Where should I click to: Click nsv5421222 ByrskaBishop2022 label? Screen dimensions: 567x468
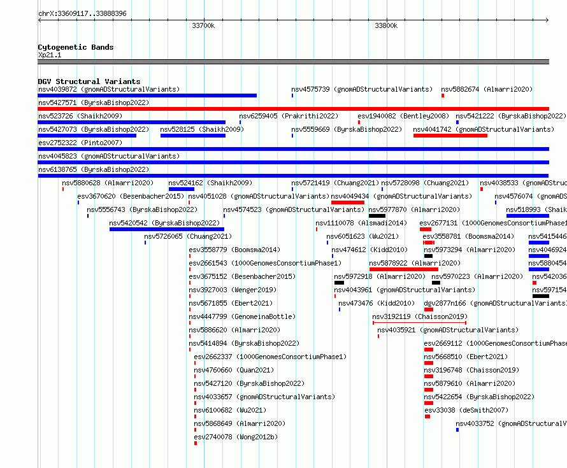(x=510, y=116)
